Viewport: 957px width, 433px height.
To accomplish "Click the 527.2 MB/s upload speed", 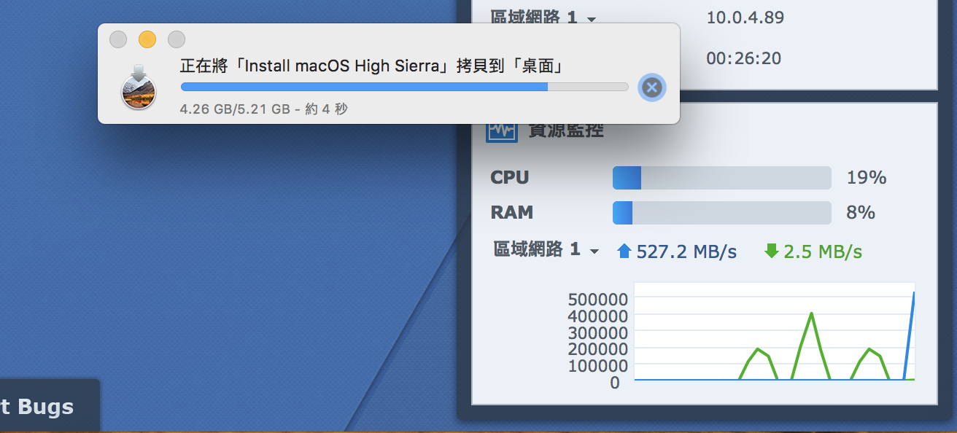I will click(x=686, y=252).
